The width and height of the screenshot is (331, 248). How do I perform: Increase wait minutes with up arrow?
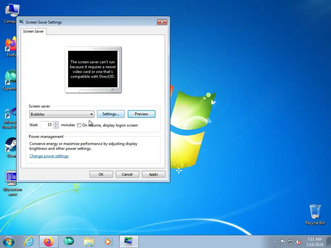[x=56, y=123]
